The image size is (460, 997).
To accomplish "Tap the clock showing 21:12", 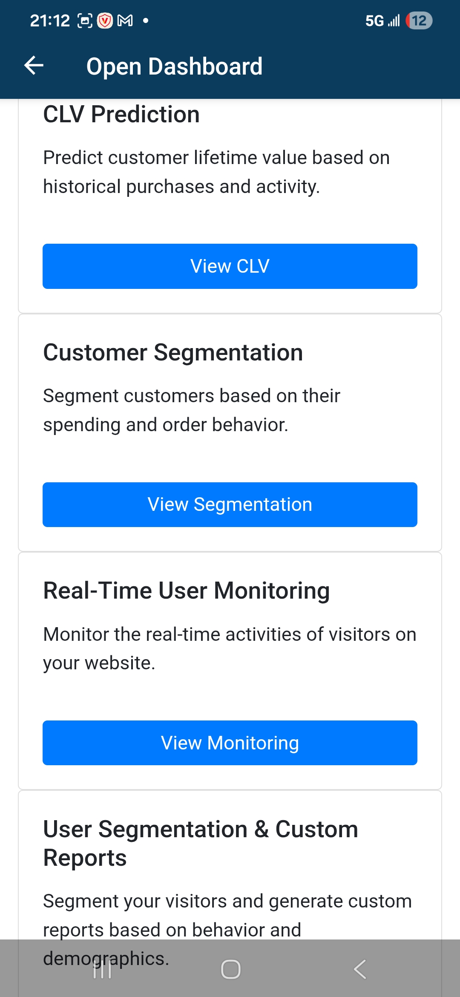I will click(50, 20).
